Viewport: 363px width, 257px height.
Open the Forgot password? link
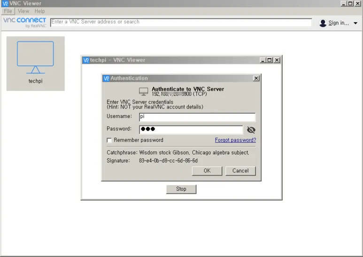235,140
